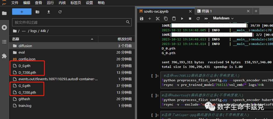Image resolution: width=273 pixels, height=119 pixels.
Task: Open the 编辑 menu
Action: tap(26, 3)
